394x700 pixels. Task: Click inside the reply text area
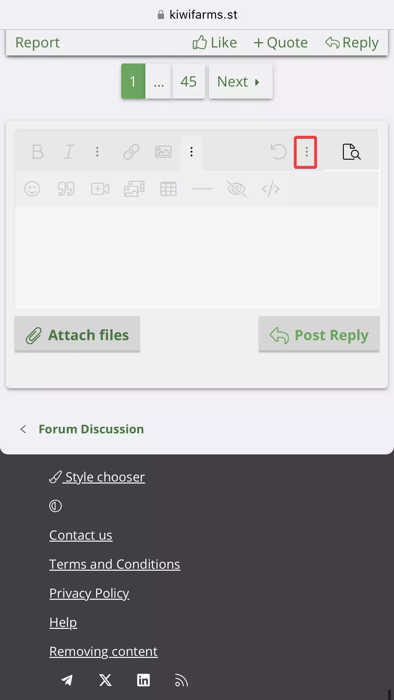click(x=197, y=257)
